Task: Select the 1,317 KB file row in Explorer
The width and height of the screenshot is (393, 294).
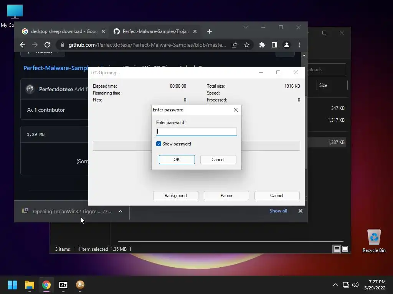Action: [327, 120]
